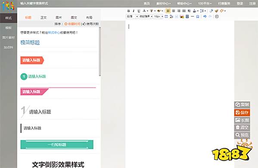The image size is (258, 168).
Task: Click the style list vertical scrollbar
Action: pyautogui.click(x=100, y=52)
